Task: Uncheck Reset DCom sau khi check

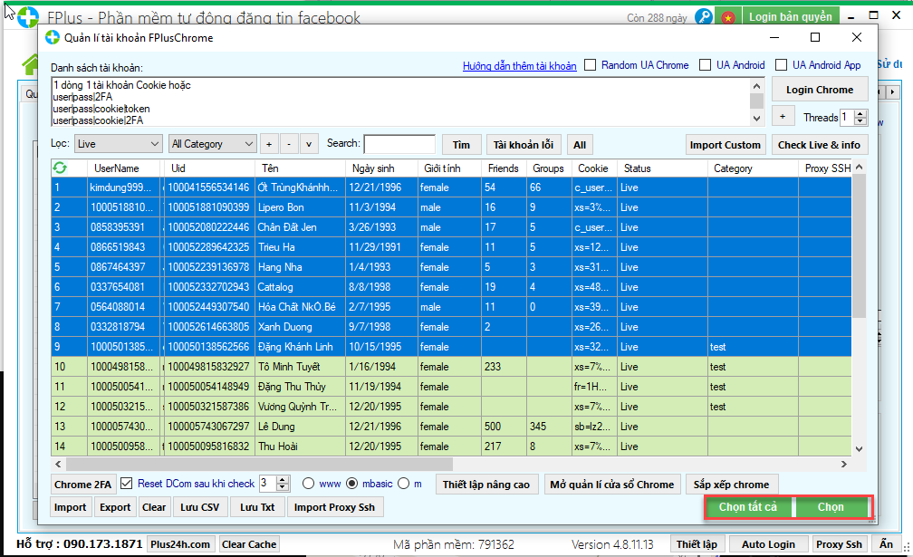Action: [x=127, y=484]
